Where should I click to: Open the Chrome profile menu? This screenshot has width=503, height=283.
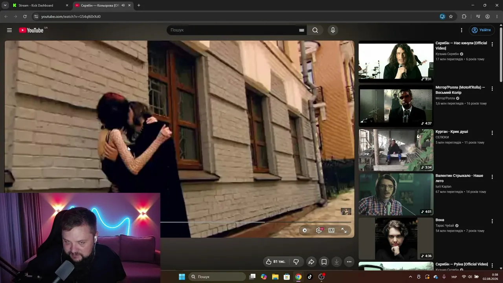[x=487, y=17]
